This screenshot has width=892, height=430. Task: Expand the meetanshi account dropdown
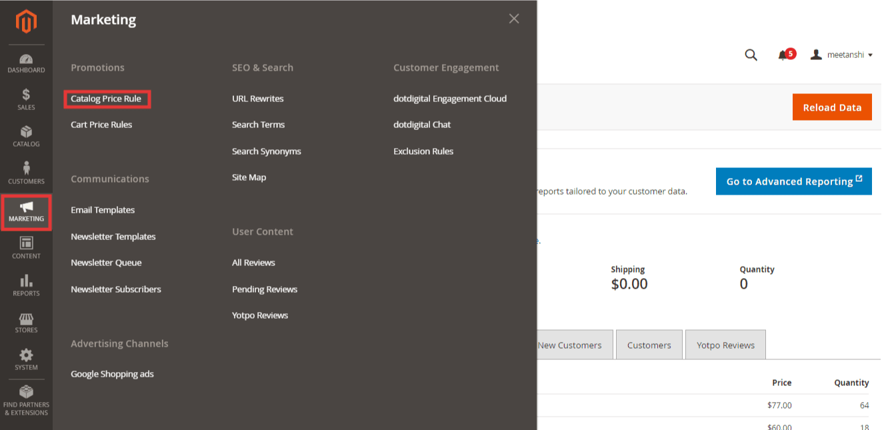point(841,55)
